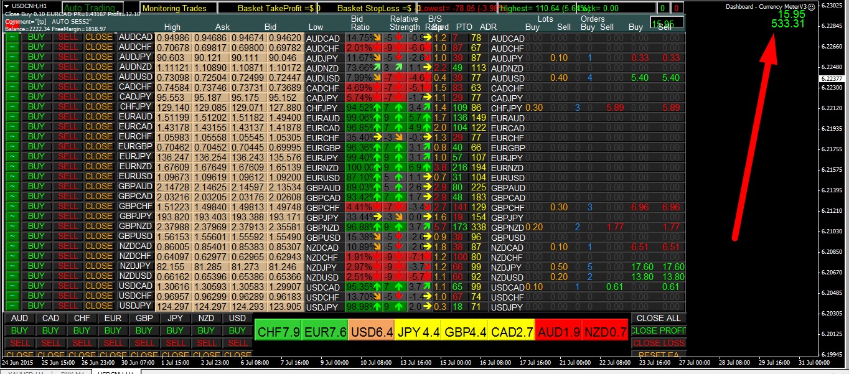
Task: Open the CHFJPY chart via its ~ icon
Action: pyautogui.click(x=12, y=107)
